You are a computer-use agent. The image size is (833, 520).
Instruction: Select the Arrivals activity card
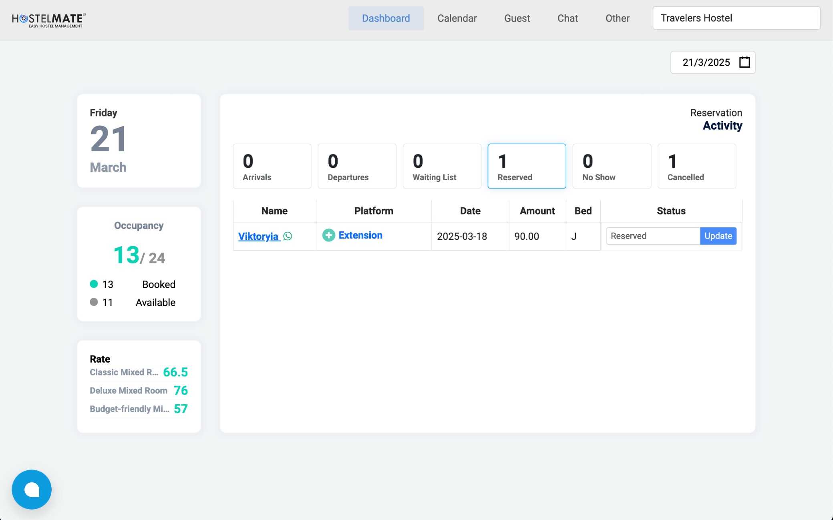click(272, 166)
